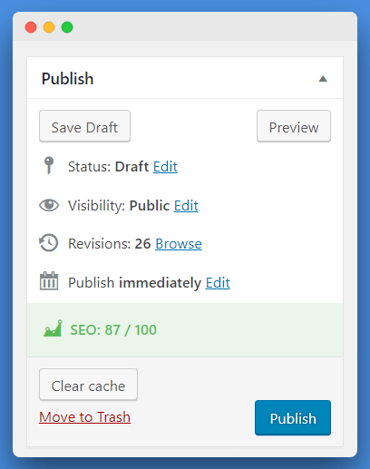Move the post to Trash
Viewport: 370px width, 469px height.
(x=84, y=417)
